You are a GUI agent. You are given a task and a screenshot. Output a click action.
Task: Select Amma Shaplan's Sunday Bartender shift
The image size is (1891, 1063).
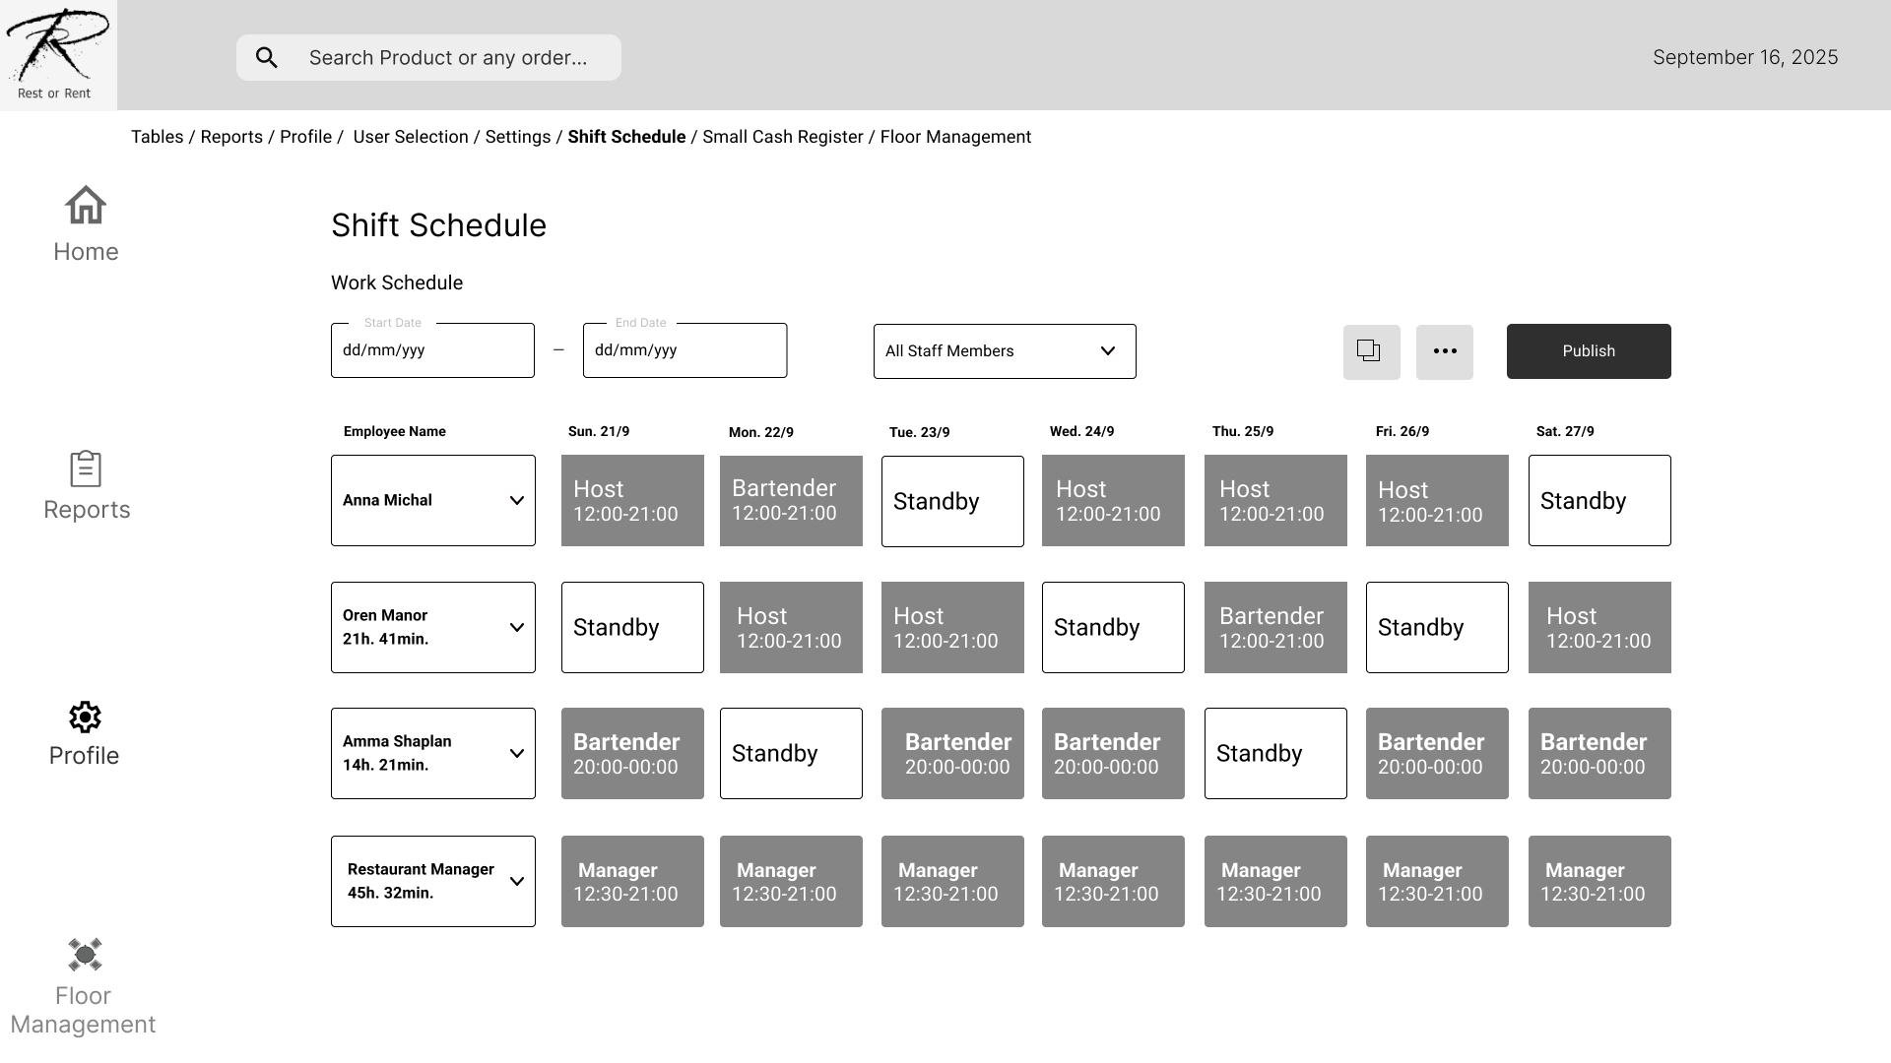[x=632, y=754]
